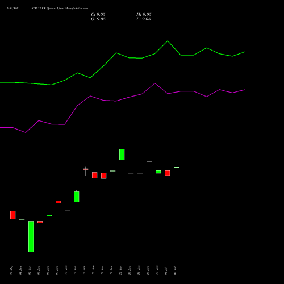Select the 01 Jul date label
284x284 pixels.
pos(166,271)
